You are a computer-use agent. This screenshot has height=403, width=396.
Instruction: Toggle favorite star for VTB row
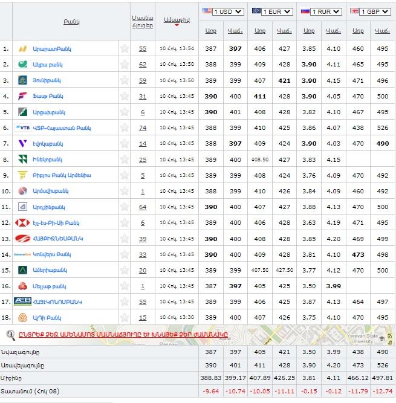125,127
